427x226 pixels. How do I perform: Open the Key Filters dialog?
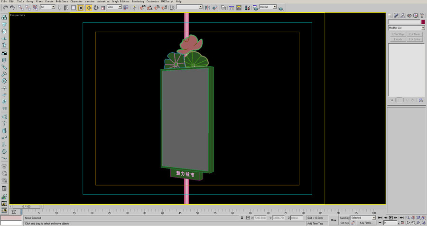(366, 223)
